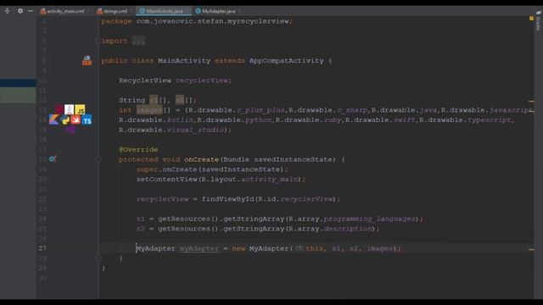Click findViewById method call

click(228, 199)
